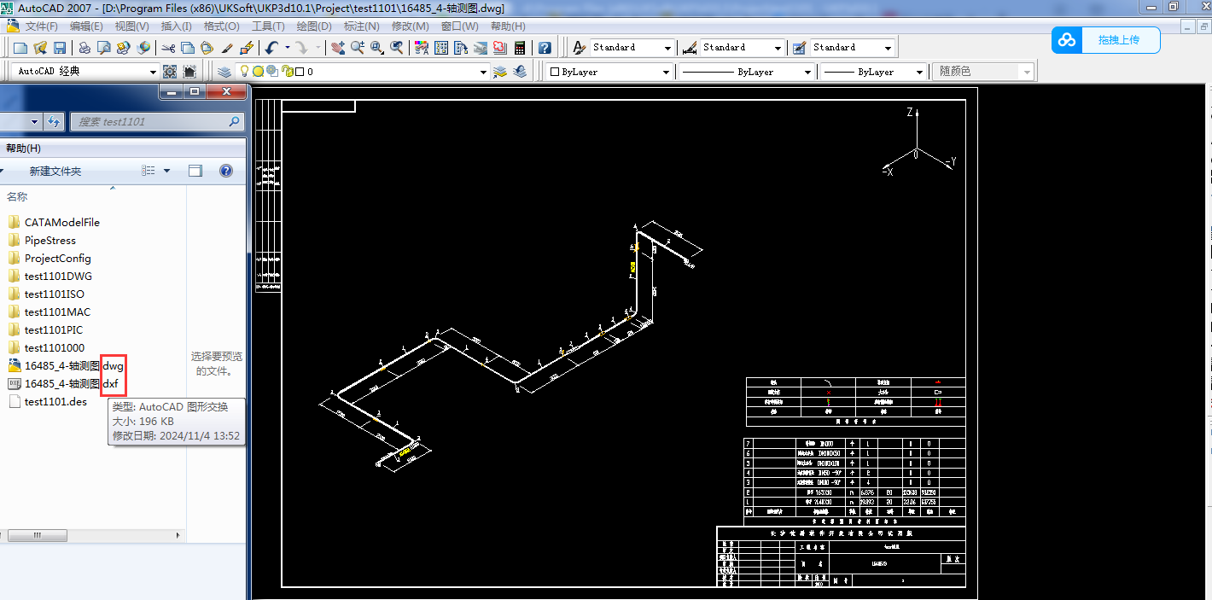The height and width of the screenshot is (600, 1212).
Task: Open the AutoCAD 经典 workspace dropdown
Action: point(154,72)
